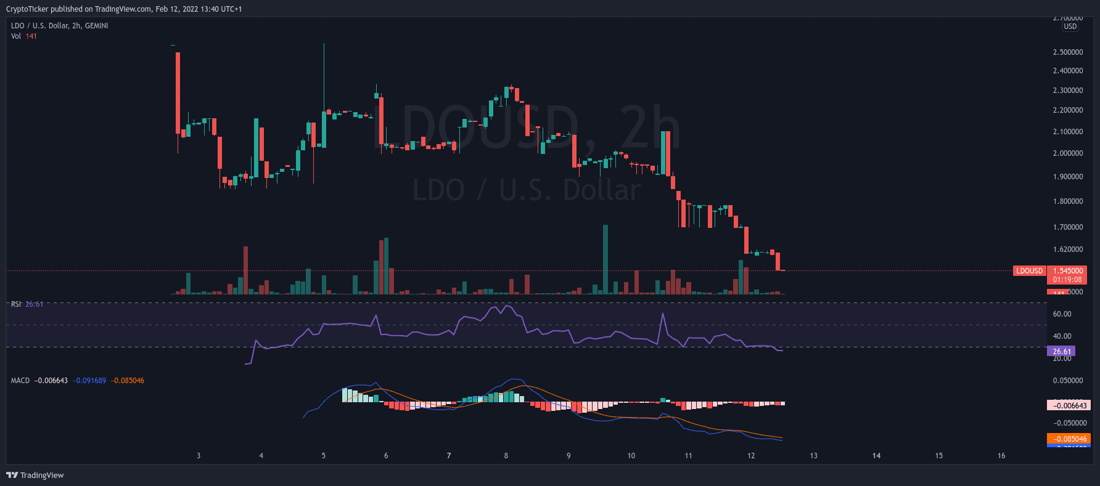Image resolution: width=1100 pixels, height=486 pixels.
Task: Select the MACD indicator legend label
Action: tap(20, 381)
